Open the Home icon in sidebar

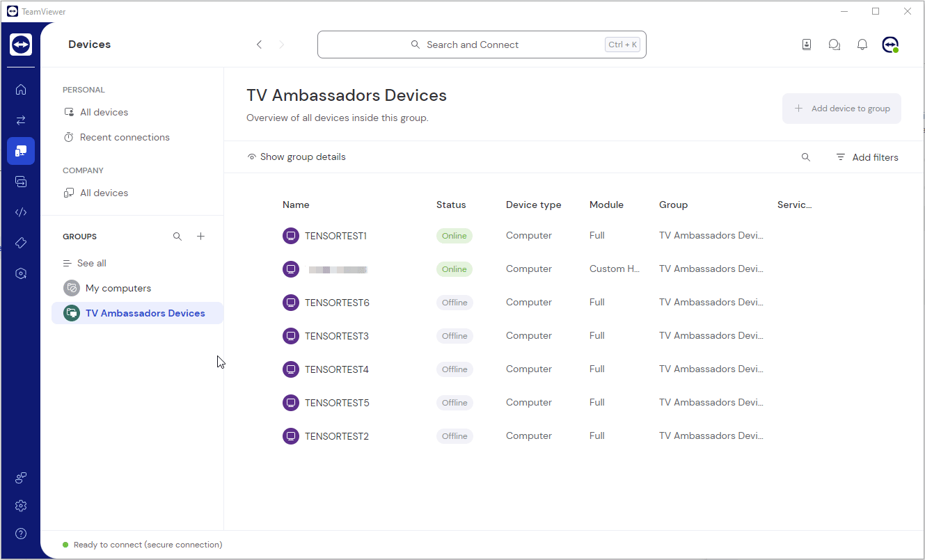click(21, 89)
